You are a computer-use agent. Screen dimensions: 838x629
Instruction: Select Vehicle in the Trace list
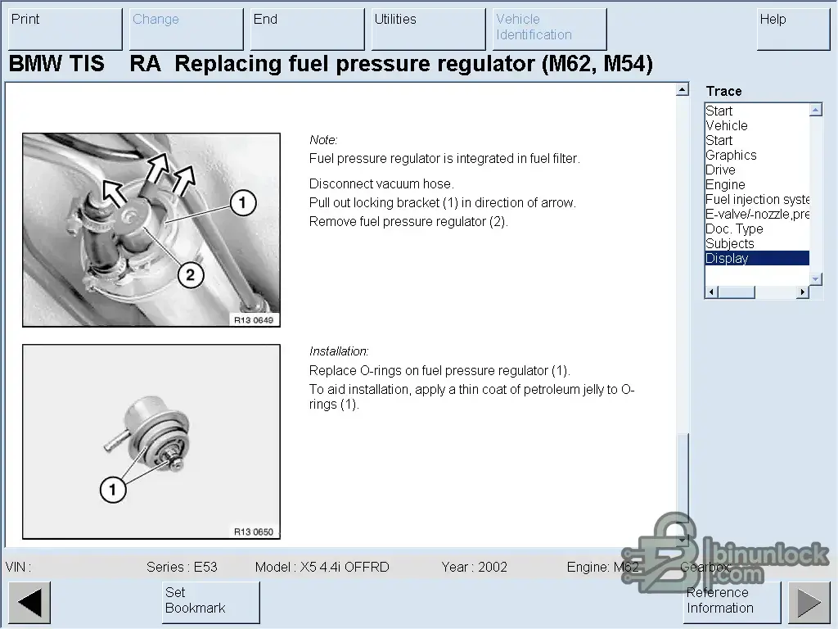[757, 125]
